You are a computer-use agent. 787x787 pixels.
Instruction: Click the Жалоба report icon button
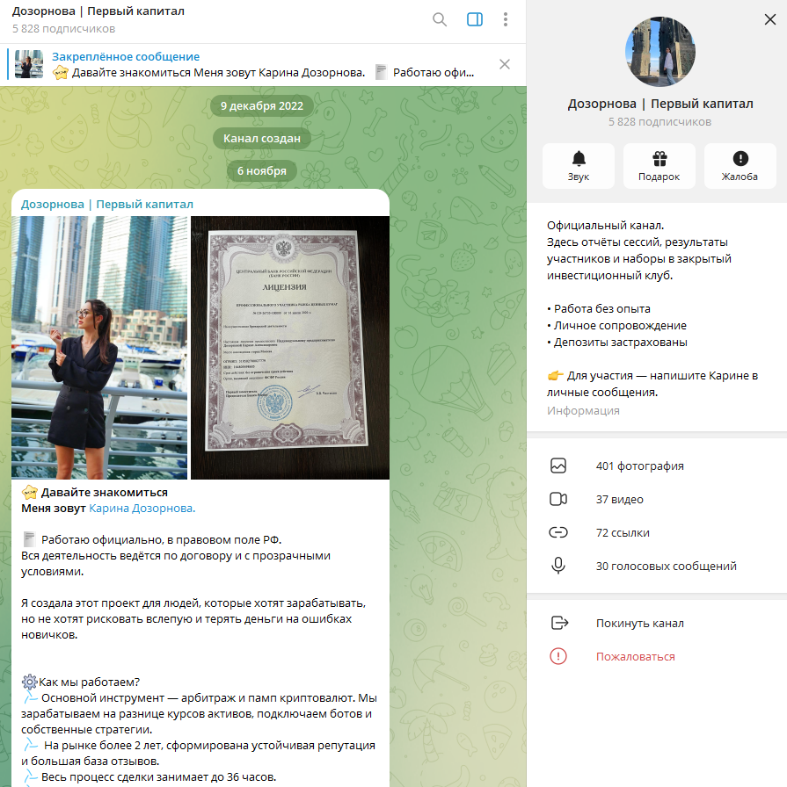[x=740, y=166]
